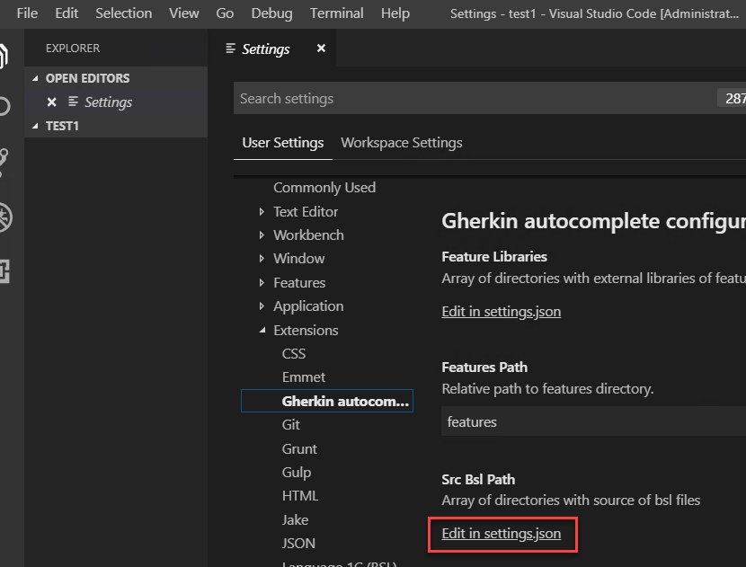Collapse the Open Editors section

tap(35, 78)
